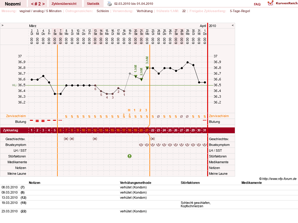Click the Geschlechtsv. mark on cycle day 7
The image size is (298, 223).
pyautogui.click(x=66, y=139)
